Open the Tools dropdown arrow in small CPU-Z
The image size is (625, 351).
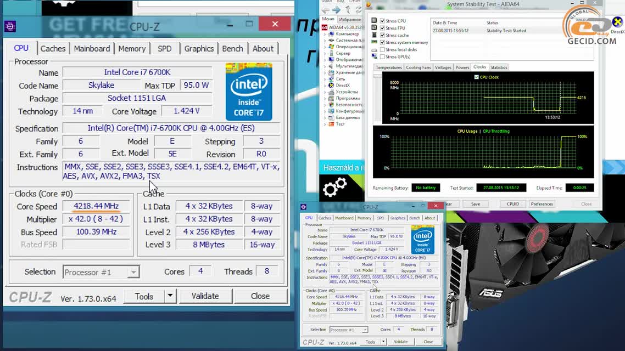[x=383, y=342]
